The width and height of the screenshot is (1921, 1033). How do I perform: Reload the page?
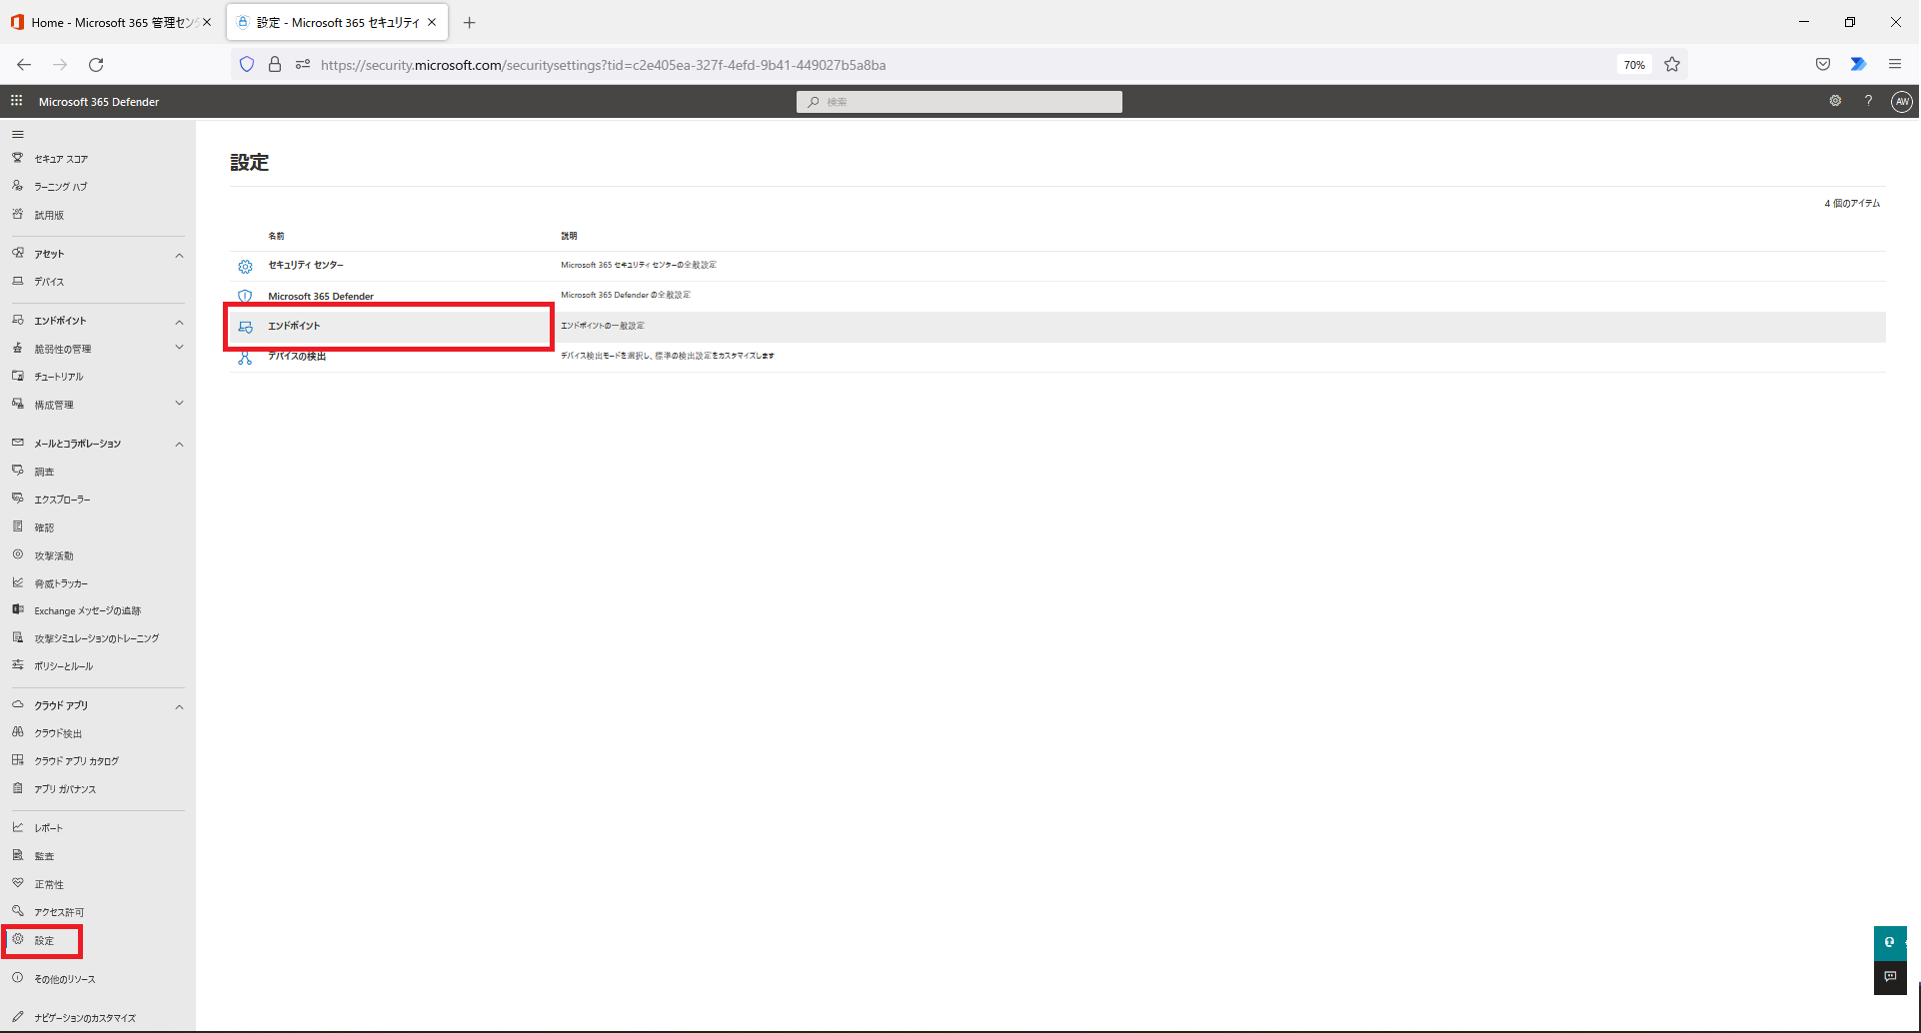point(96,64)
